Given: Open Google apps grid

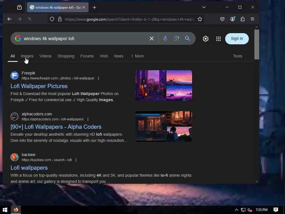Looking at the screenshot, I should pyautogui.click(x=218, y=38).
